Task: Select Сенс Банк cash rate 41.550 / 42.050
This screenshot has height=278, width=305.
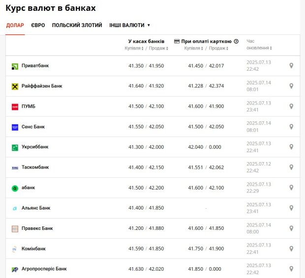Action: click(146, 127)
